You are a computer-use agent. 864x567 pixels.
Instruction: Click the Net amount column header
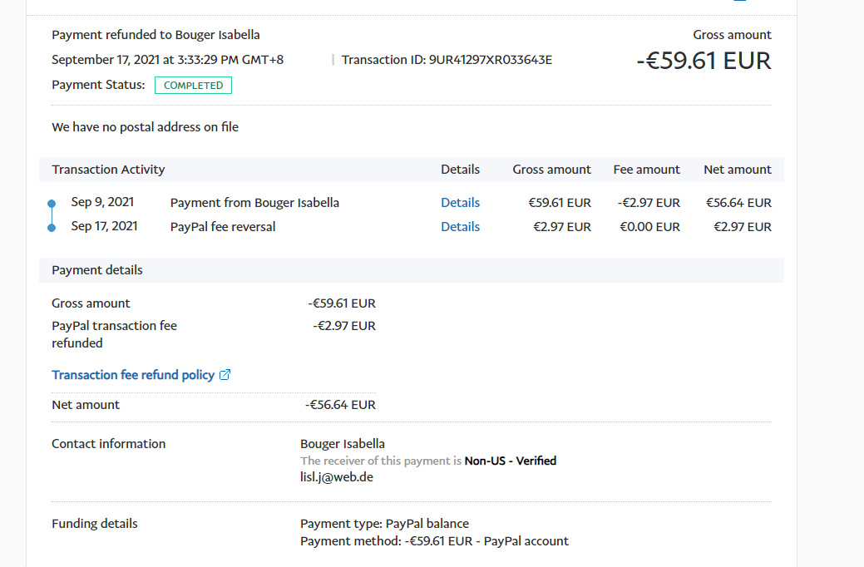point(737,170)
